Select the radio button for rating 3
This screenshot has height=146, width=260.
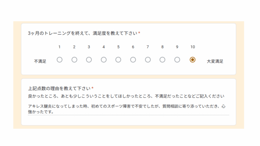pos(89,60)
